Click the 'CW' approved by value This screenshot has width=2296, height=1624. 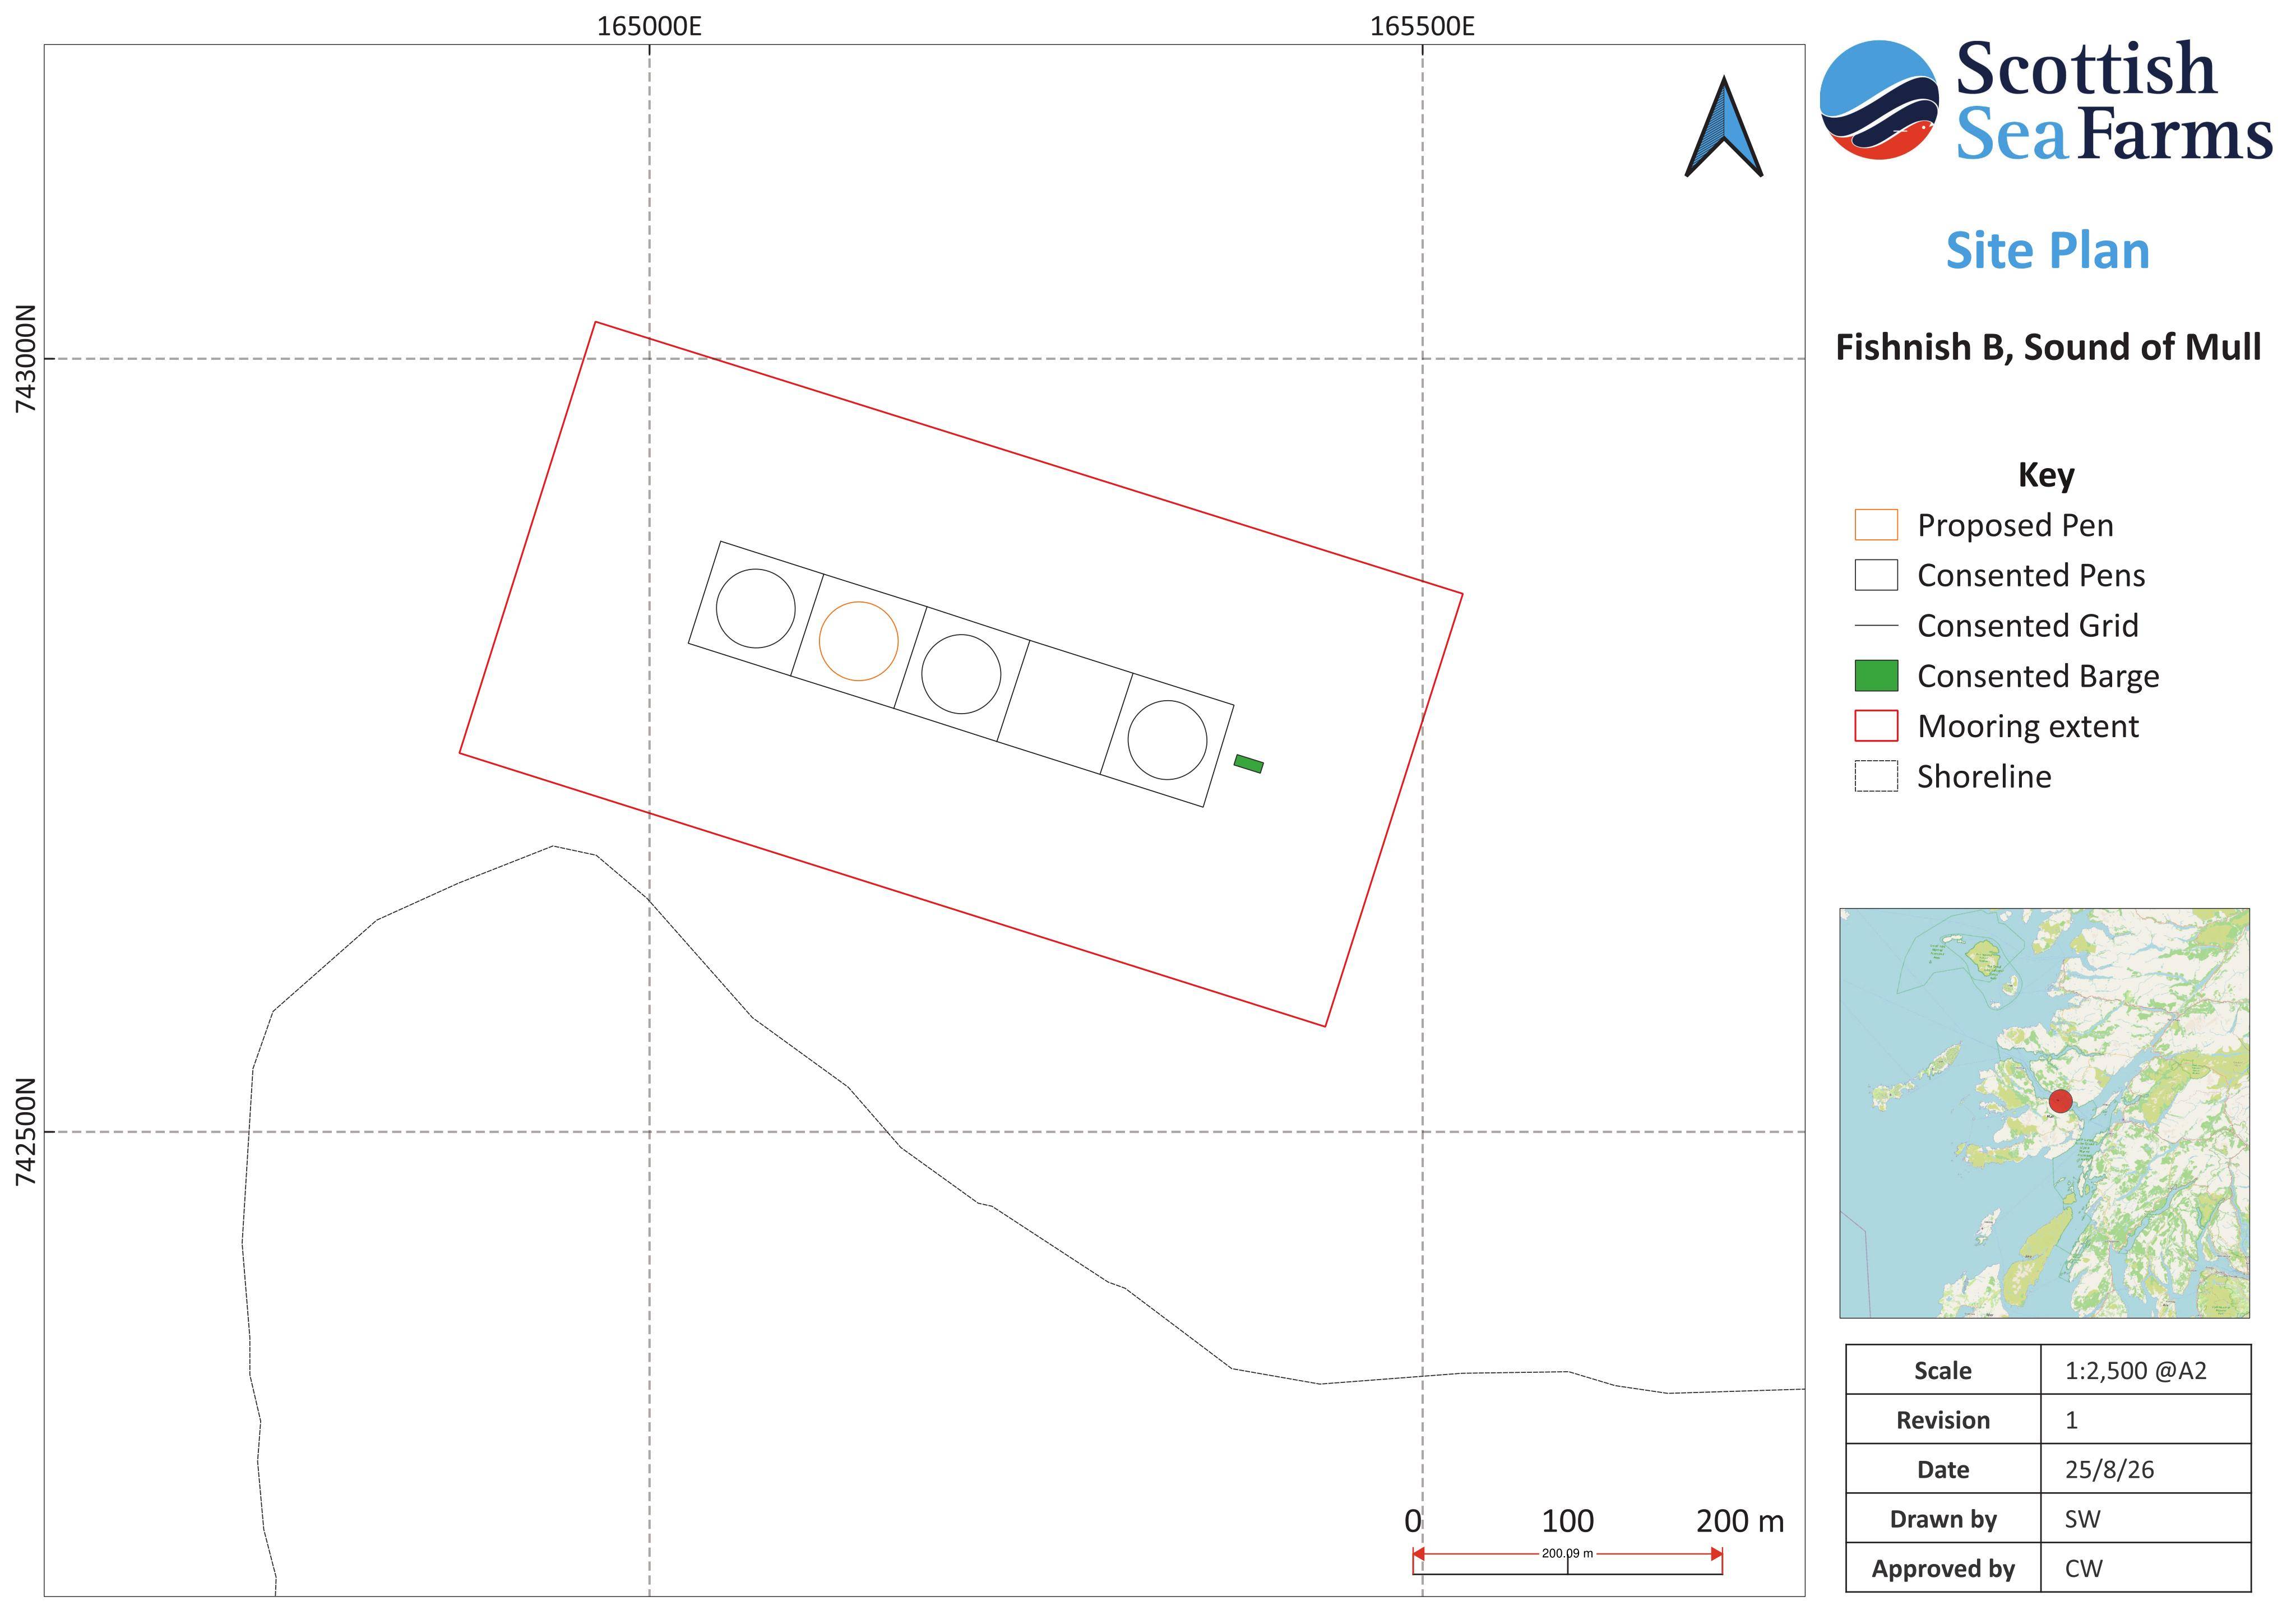[x=2083, y=1568]
